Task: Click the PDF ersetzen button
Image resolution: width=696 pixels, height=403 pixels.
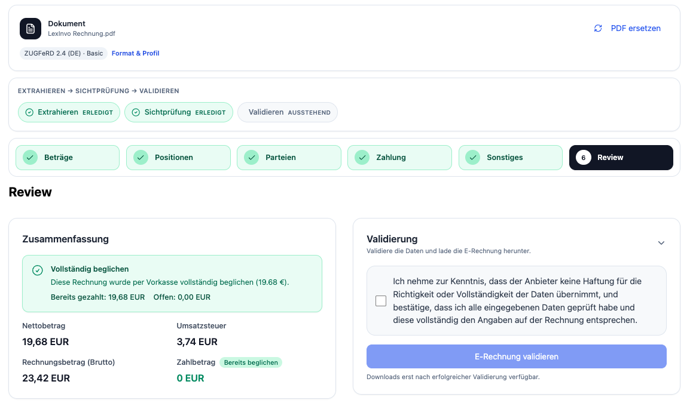Action: click(627, 29)
